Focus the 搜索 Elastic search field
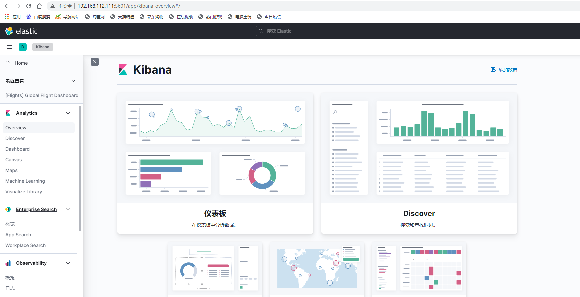 [x=323, y=31]
